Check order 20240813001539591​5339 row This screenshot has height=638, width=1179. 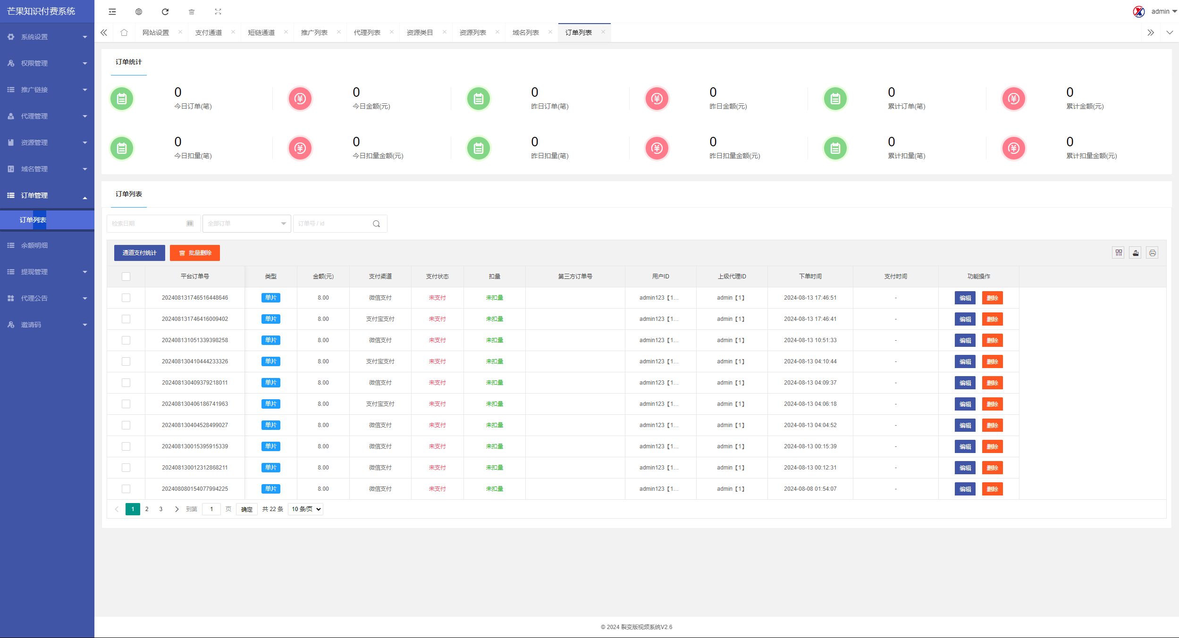coord(126,446)
